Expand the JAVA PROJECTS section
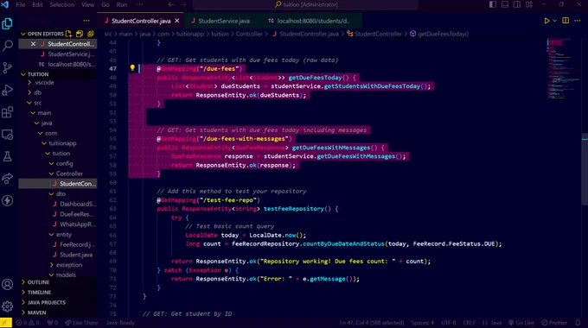This screenshot has height=328, width=588. pyautogui.click(x=46, y=303)
